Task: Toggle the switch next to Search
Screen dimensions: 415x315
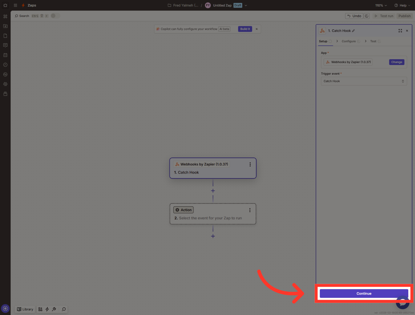Action: click(55, 16)
